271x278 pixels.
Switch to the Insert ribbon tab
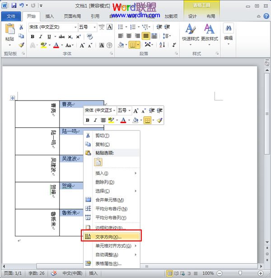click(49, 16)
